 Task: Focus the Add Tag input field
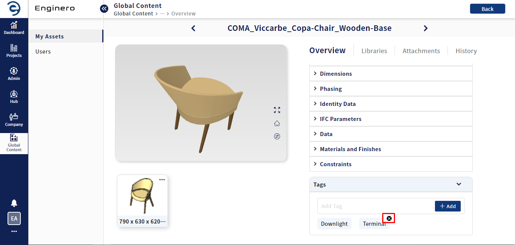pos(376,206)
